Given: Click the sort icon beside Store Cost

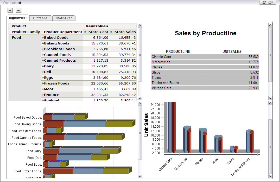Looking at the screenshot, I should click(x=85, y=32).
